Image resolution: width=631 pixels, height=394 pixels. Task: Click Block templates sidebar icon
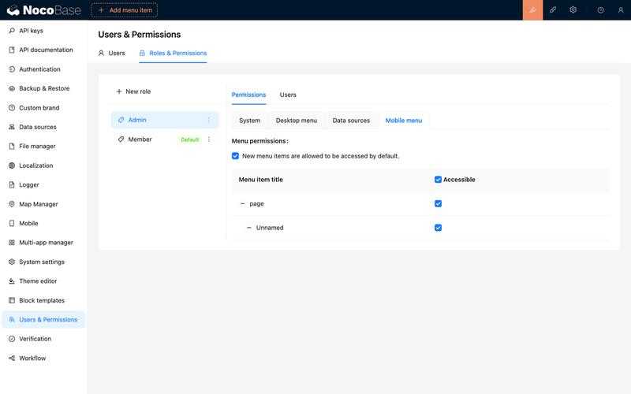12,300
